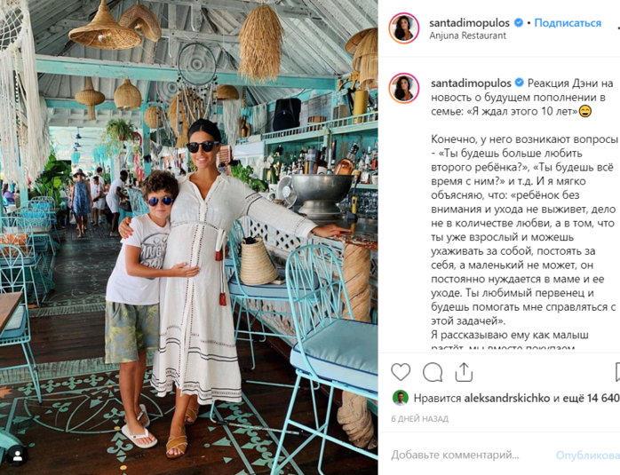View list of 14 640 other likes
This screenshot has height=475, width=620.
click(x=591, y=399)
